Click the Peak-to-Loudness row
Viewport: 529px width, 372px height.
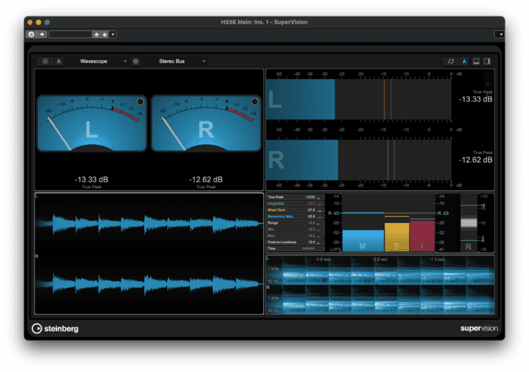pos(296,242)
